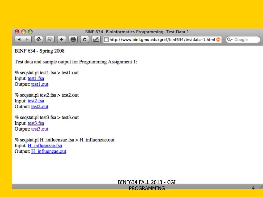Add a bookmark with the plus button
The width and height of the screenshot is (263, 197).
62,40
